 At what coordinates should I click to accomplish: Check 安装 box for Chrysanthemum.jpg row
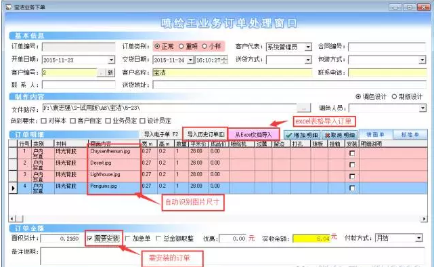(352, 153)
